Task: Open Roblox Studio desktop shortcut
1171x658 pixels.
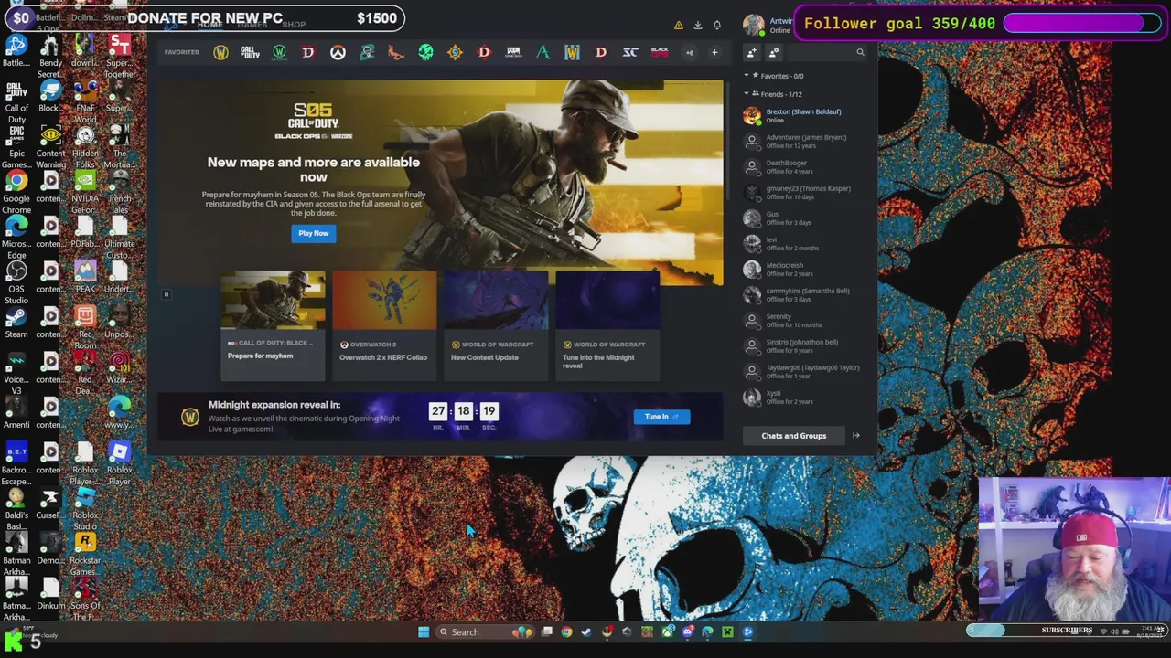Action: click(85, 509)
